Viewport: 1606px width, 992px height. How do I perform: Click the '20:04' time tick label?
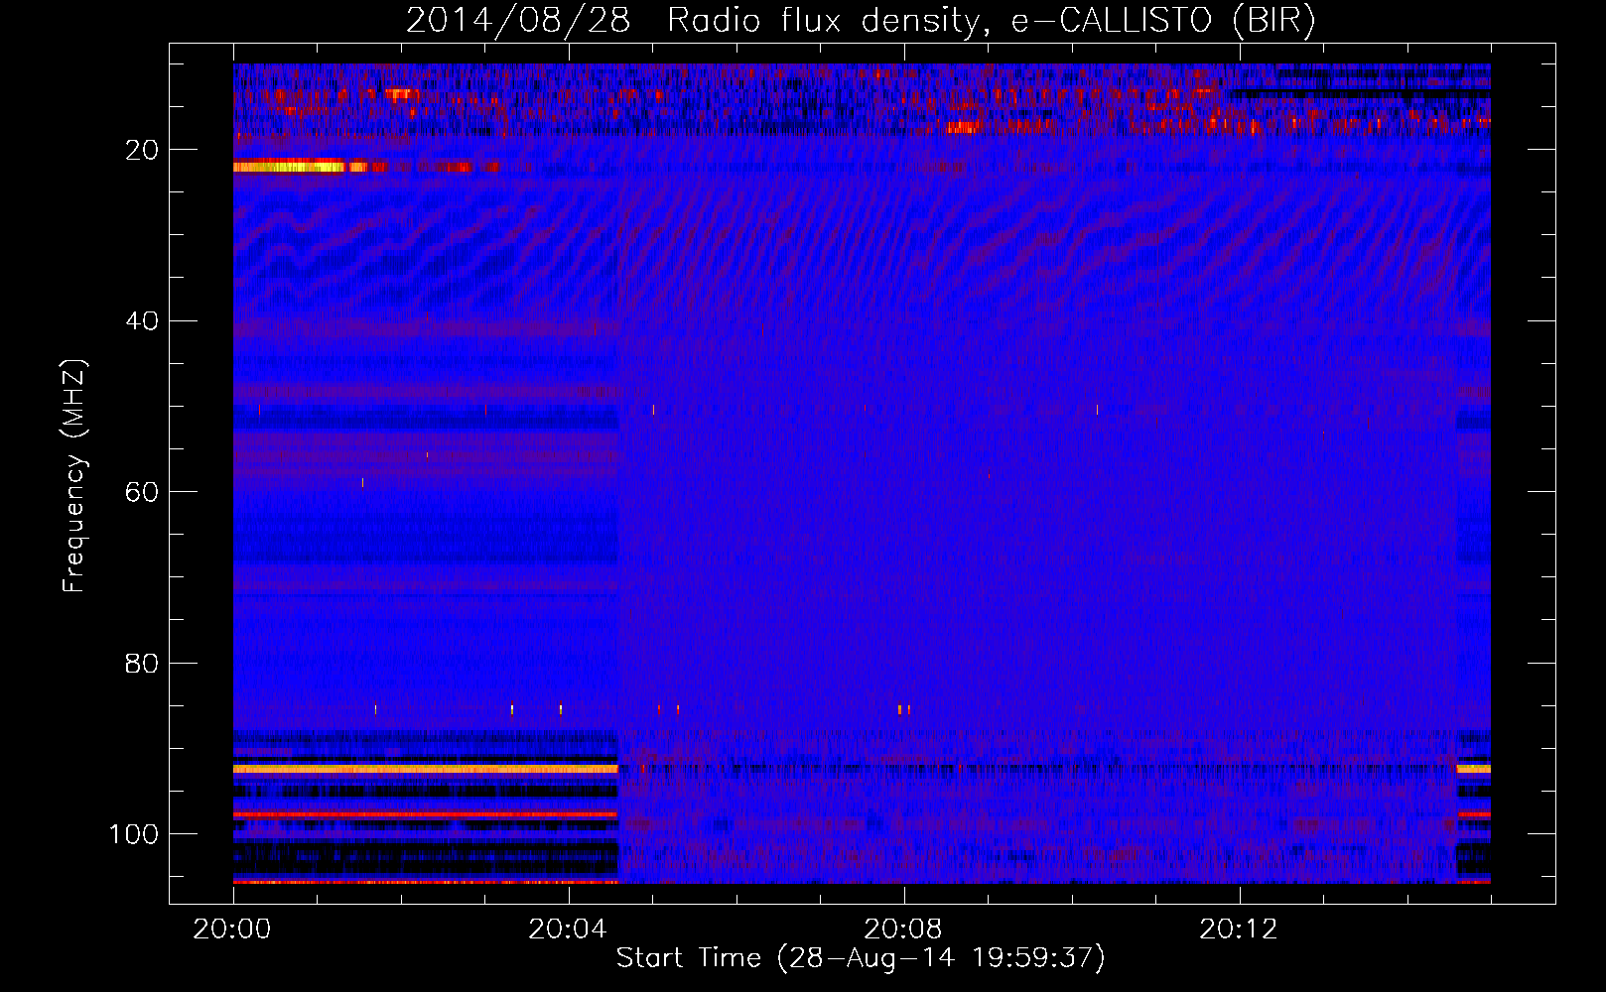pos(568,930)
